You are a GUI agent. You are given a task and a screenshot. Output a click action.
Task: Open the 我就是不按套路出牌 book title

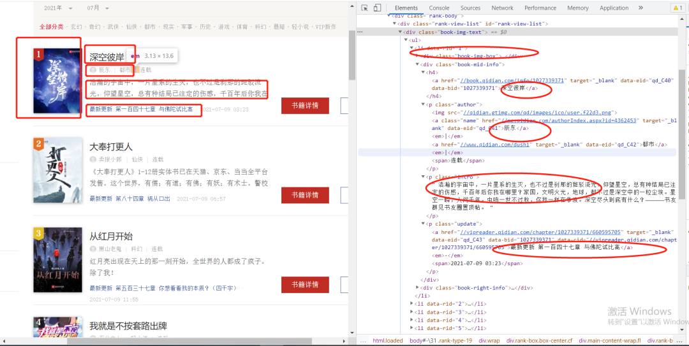[128, 326]
